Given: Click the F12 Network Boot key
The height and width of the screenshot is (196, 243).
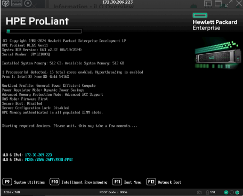Looking at the screenshot, I should click(x=151, y=182).
